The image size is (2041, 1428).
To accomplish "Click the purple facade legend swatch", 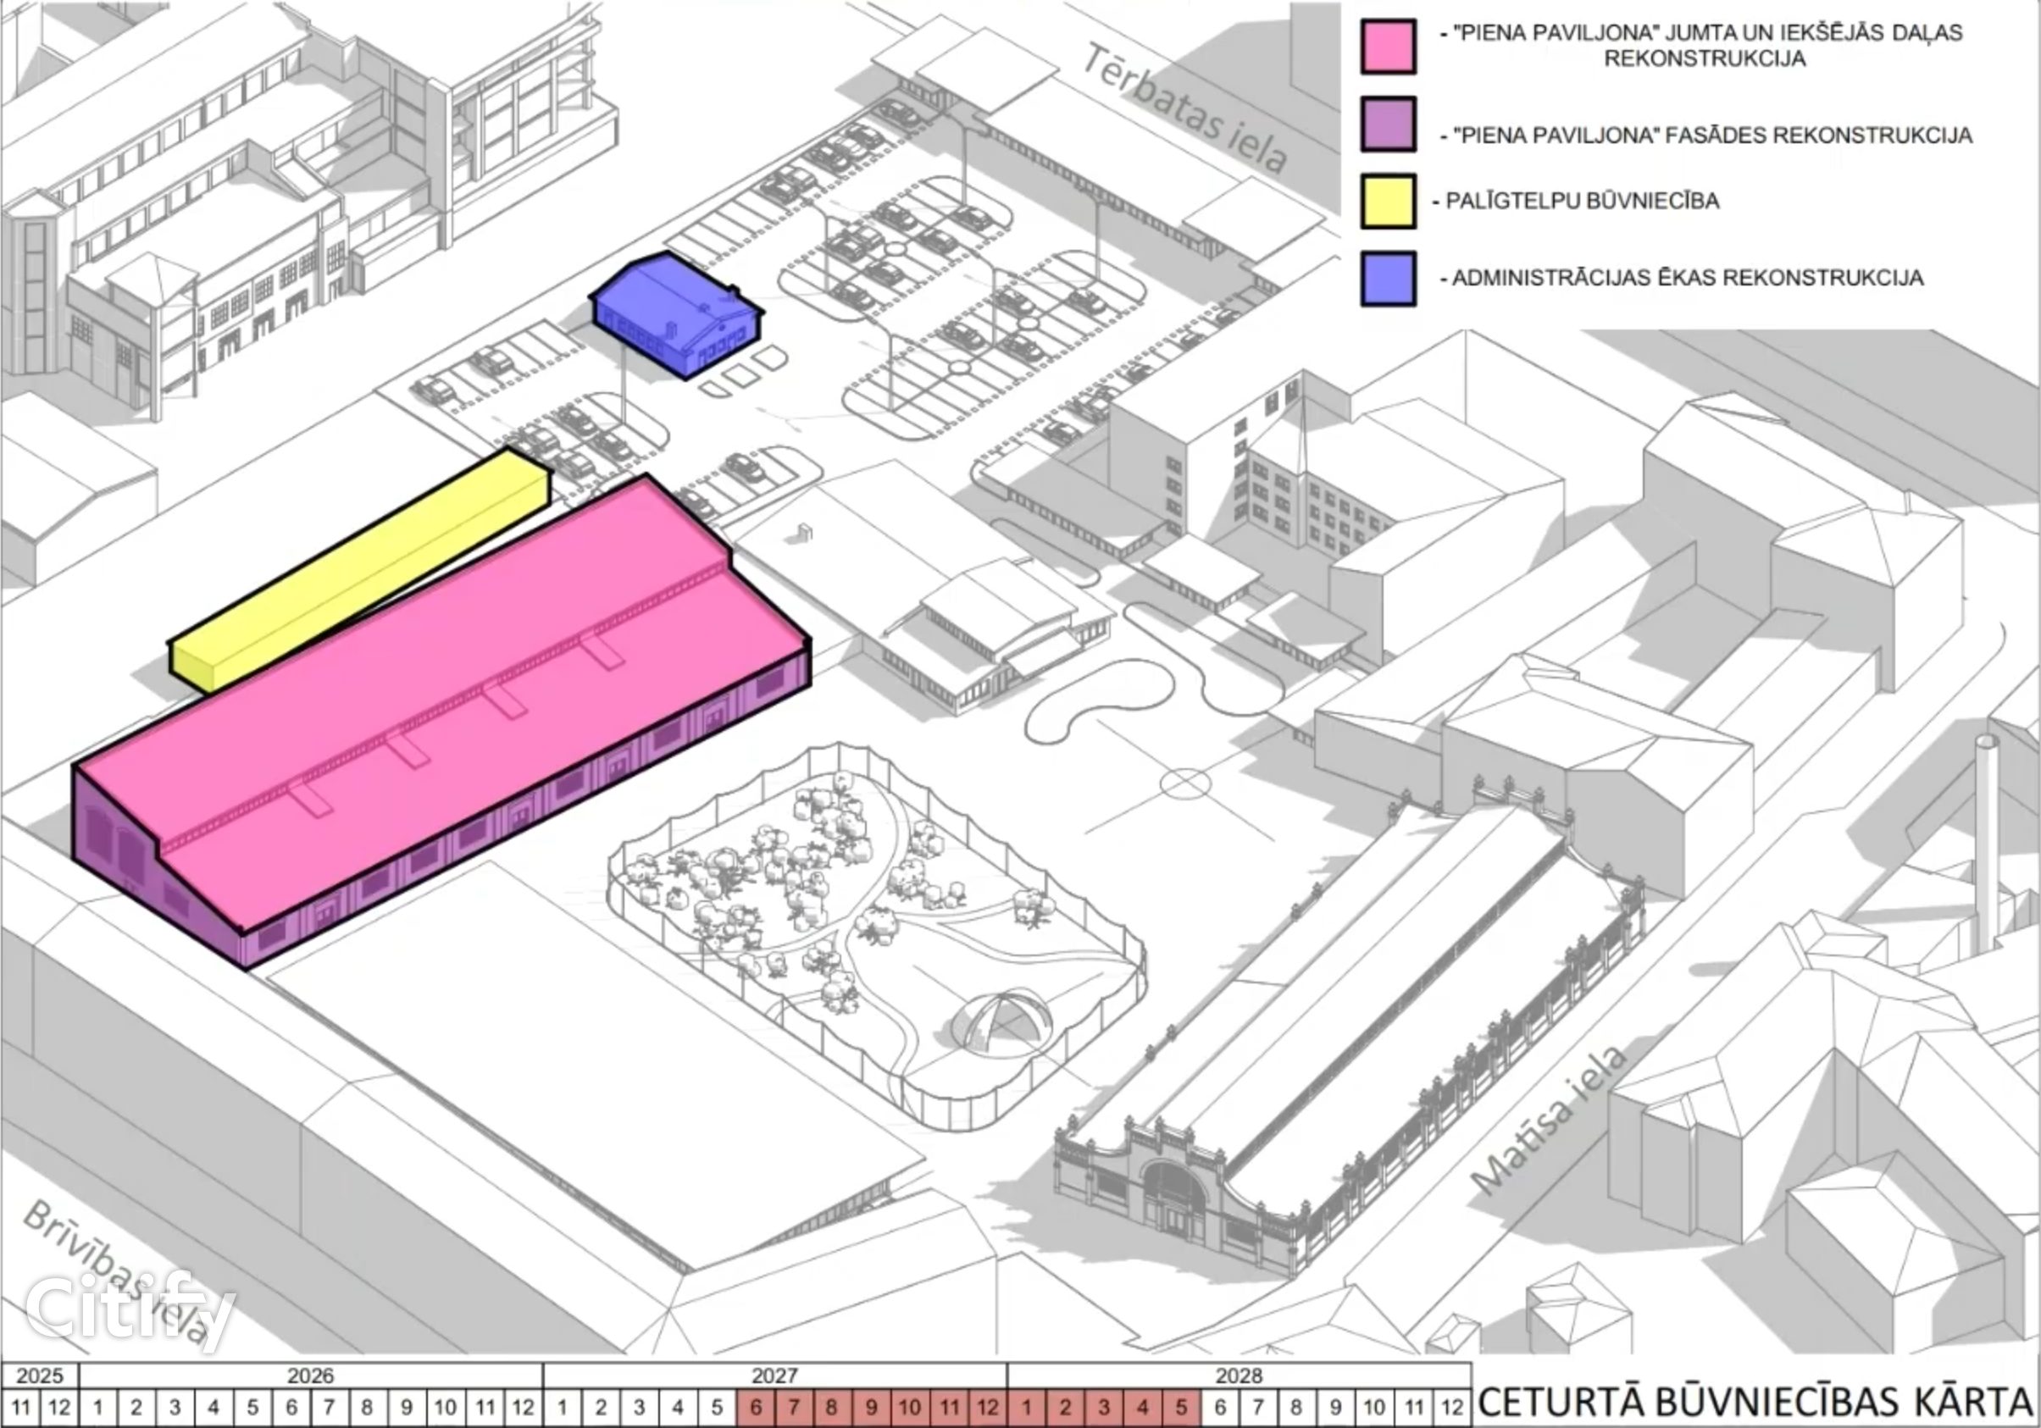I will (1388, 124).
